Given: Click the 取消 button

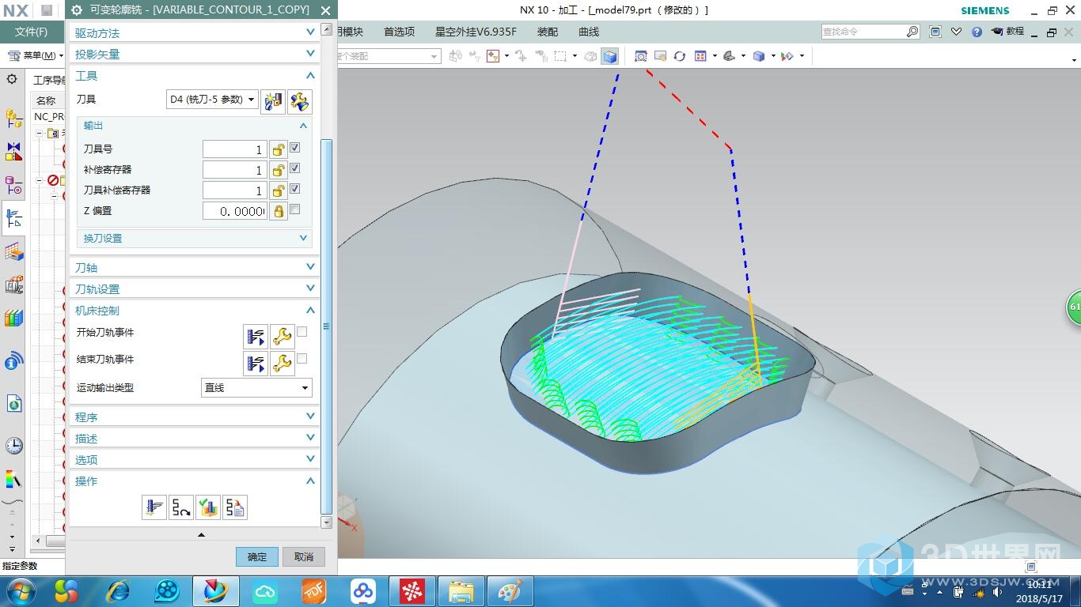Looking at the screenshot, I should coord(304,556).
